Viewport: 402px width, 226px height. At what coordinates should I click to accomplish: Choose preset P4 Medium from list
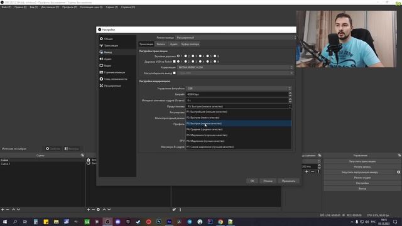pyautogui.click(x=239, y=129)
